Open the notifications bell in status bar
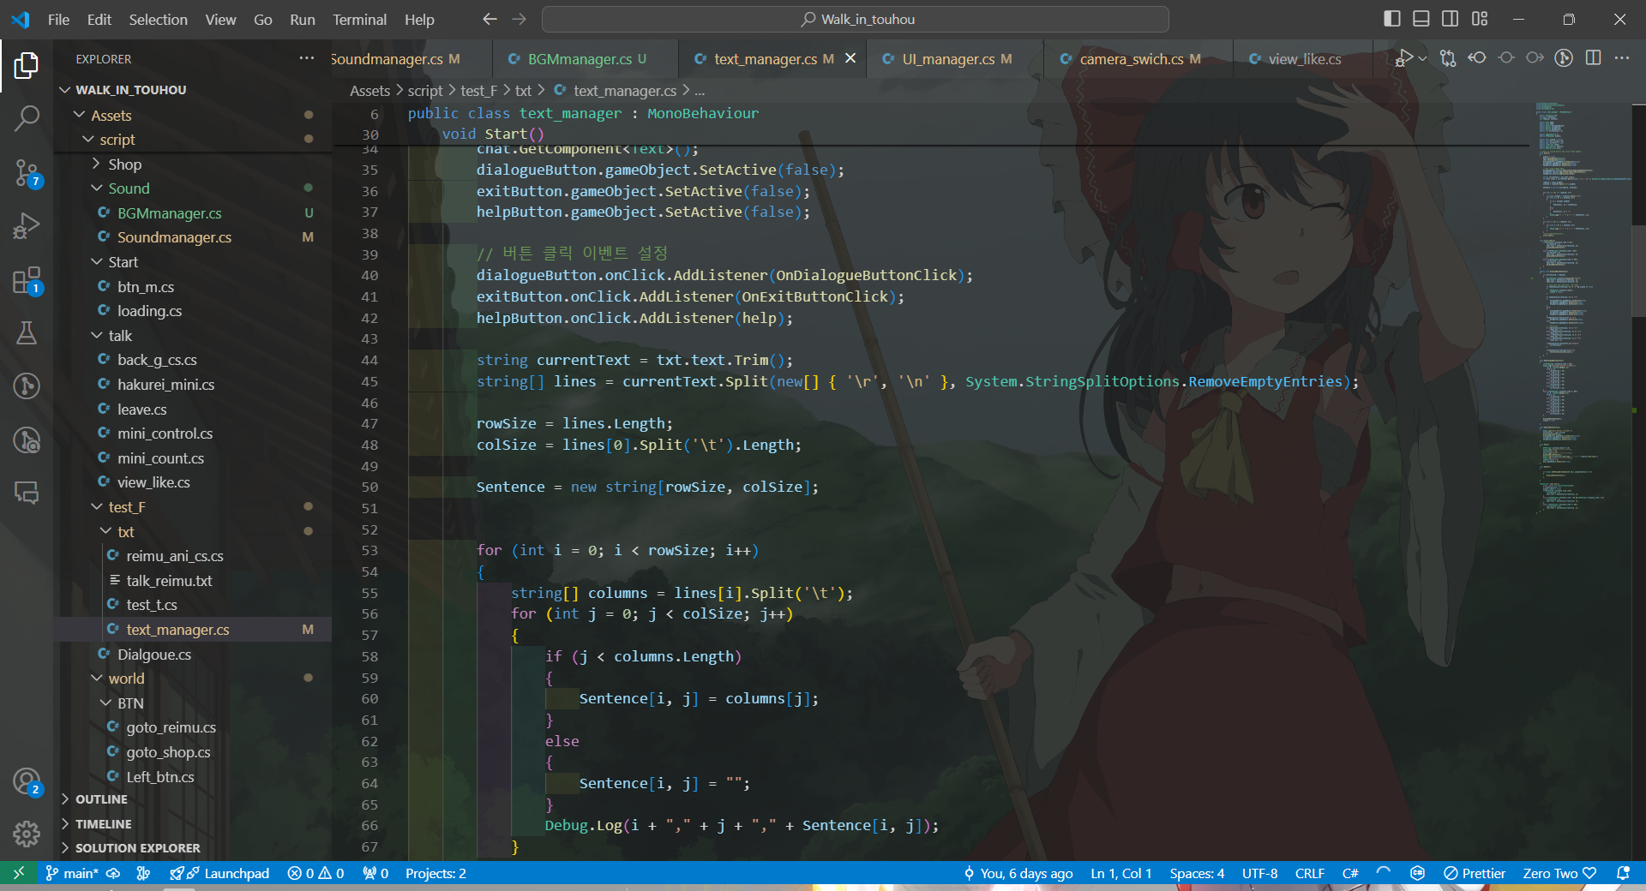1646x891 pixels. pos(1622,873)
